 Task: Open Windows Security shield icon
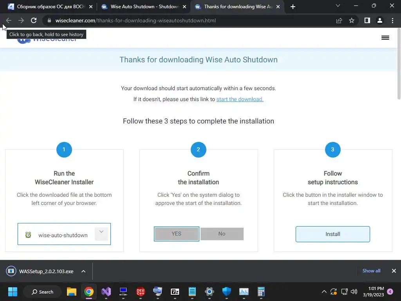click(x=227, y=292)
